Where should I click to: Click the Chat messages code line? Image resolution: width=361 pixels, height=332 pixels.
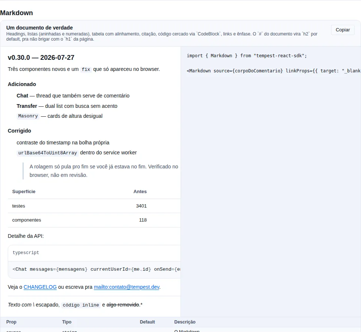(x=97, y=269)
